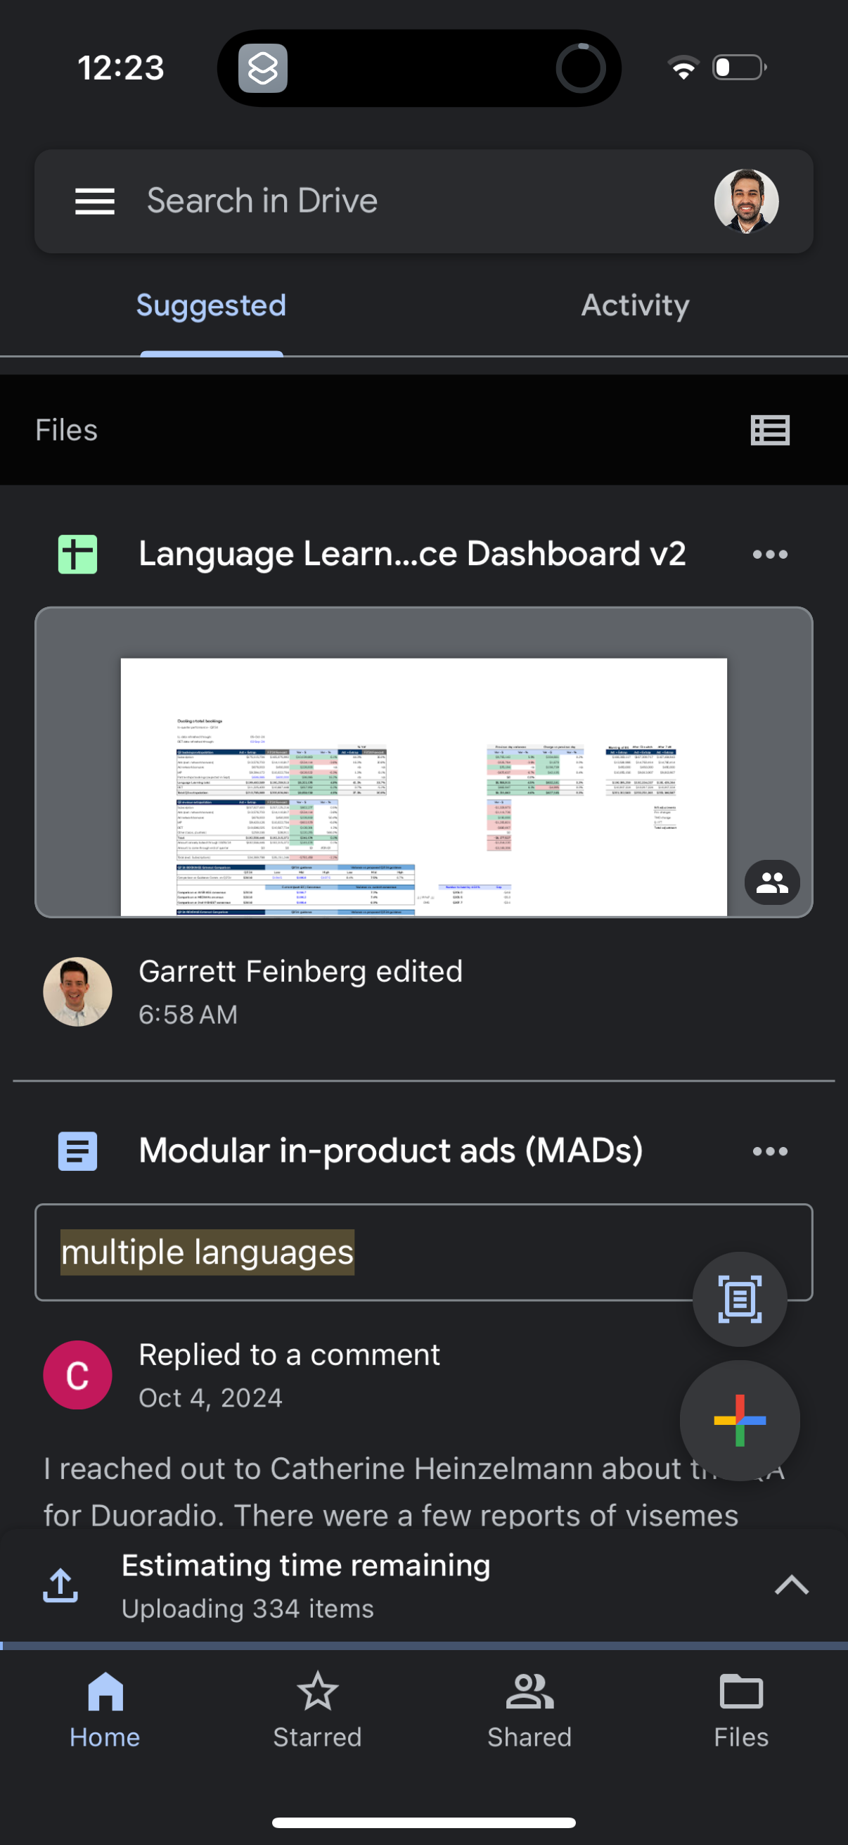Open 'Estimating time remaining' upload status

pos(307,1566)
